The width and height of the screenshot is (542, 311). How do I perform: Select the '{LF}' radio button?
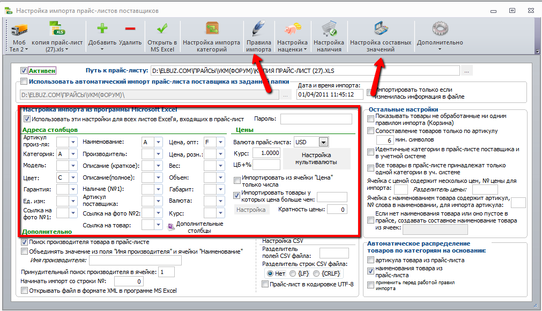point(293,273)
